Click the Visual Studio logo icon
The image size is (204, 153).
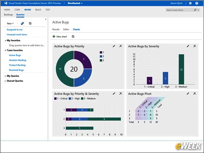pos(6,3)
